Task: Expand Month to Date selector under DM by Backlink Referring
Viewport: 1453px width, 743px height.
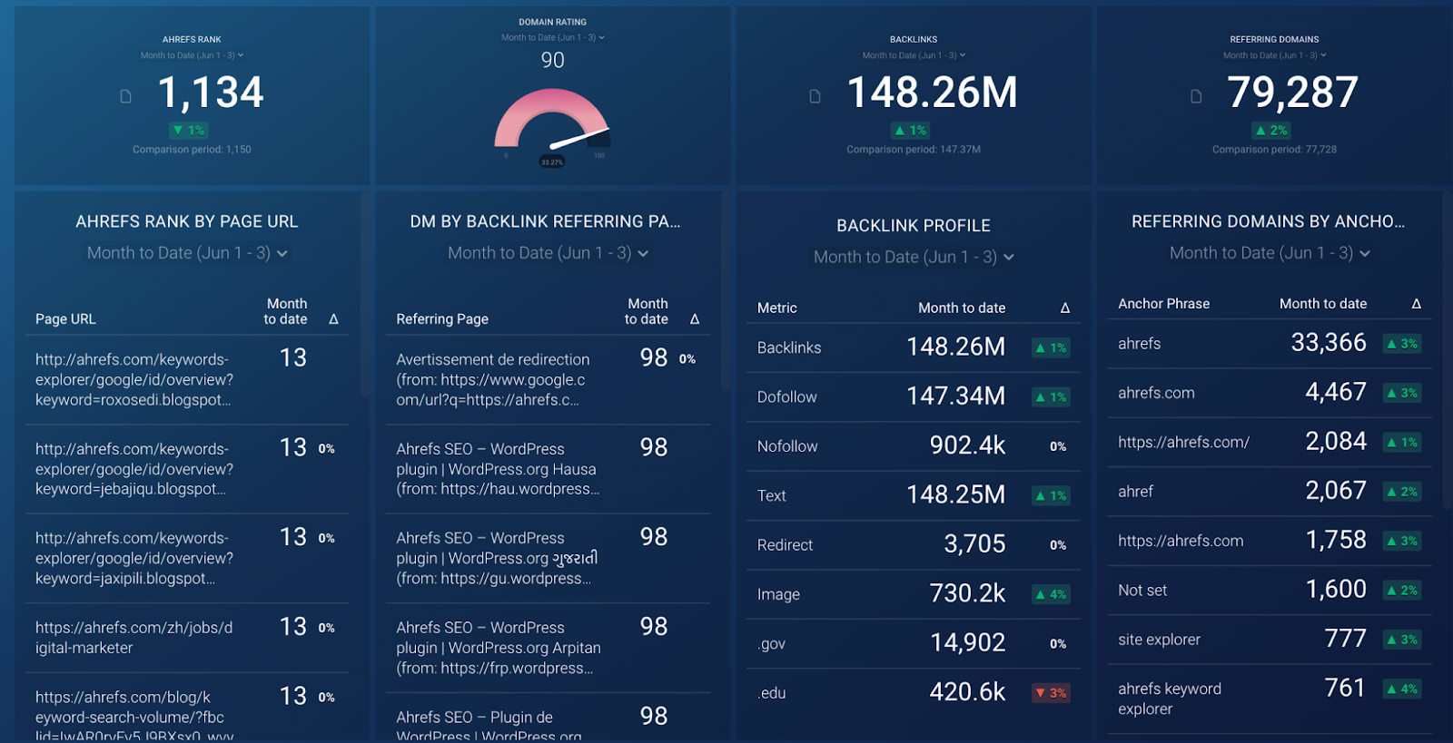Action: 548,253
